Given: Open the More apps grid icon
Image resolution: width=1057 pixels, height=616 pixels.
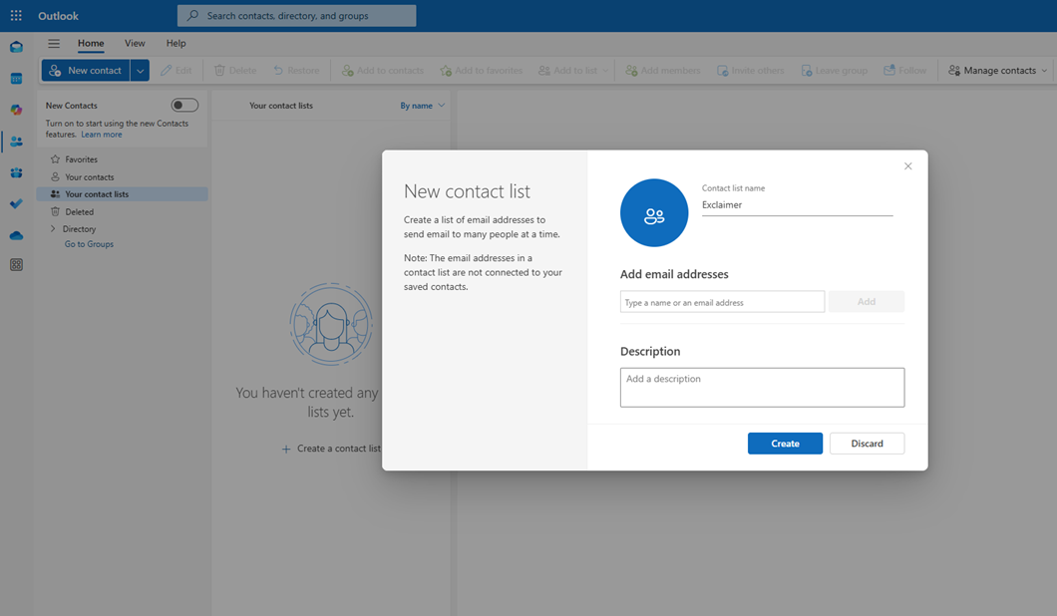Looking at the screenshot, I should (x=15, y=264).
